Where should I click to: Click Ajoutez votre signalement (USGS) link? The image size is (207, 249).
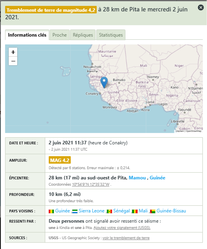122,228
